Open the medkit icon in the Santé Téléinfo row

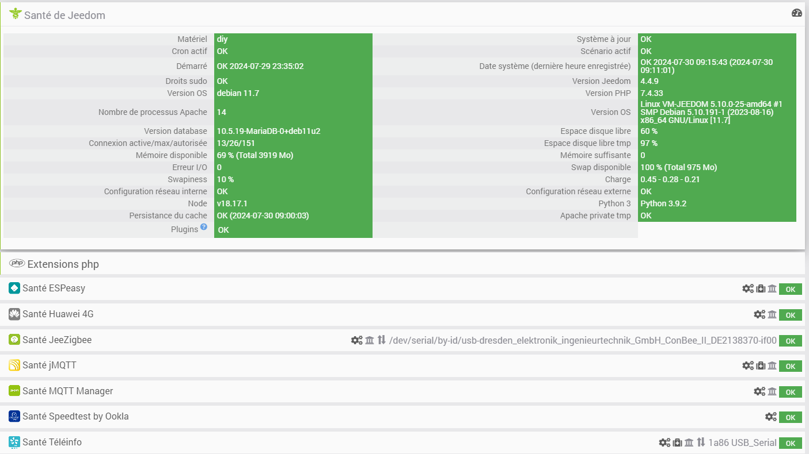pos(677,443)
